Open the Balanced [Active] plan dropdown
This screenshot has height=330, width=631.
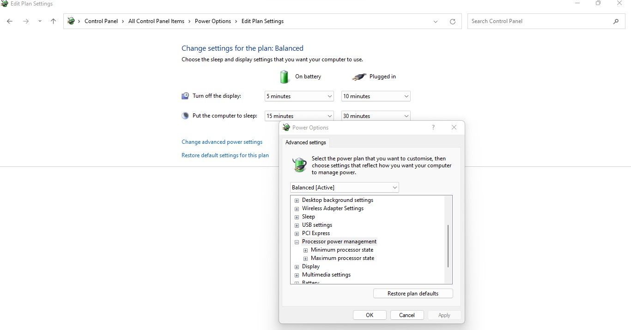345,188
